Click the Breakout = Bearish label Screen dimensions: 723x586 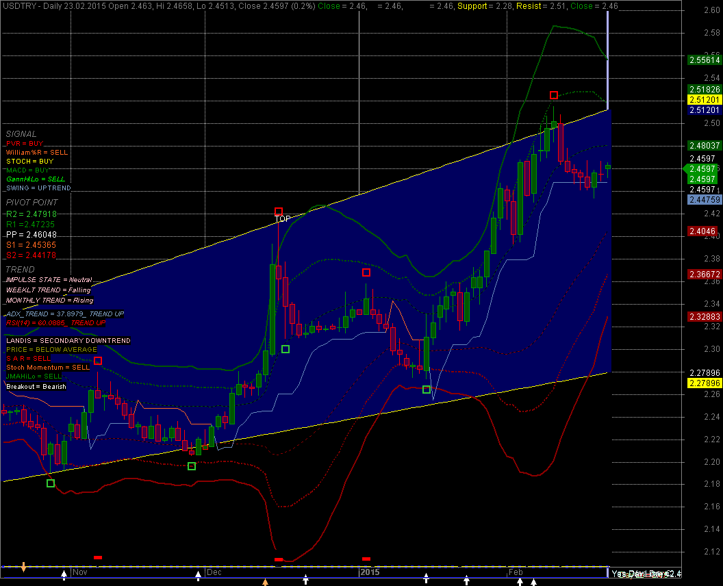click(x=36, y=387)
